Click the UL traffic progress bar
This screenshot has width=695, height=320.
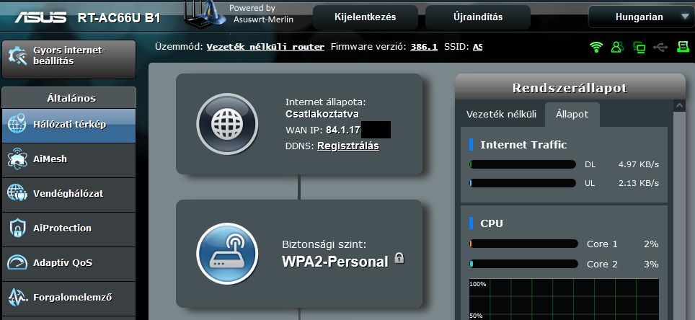[523, 183]
